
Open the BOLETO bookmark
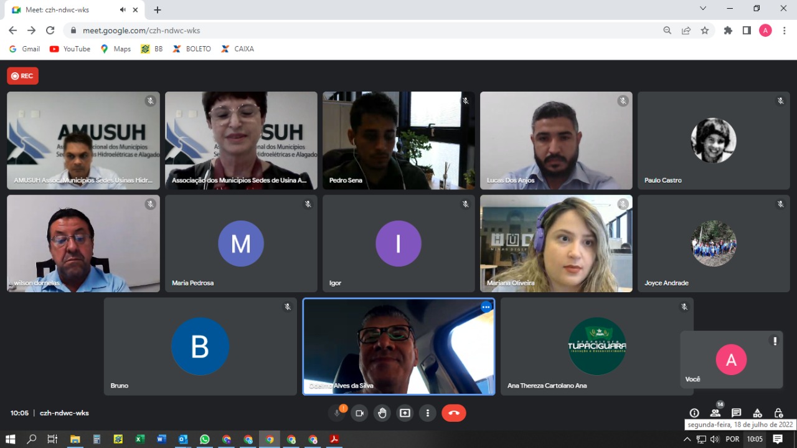pos(192,49)
